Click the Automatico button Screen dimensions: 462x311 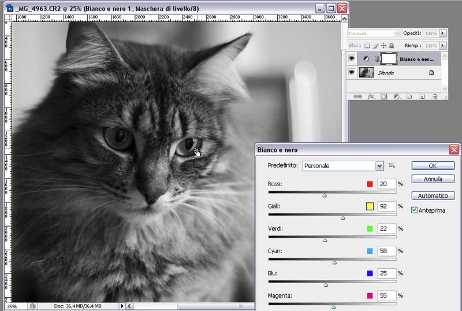433,195
